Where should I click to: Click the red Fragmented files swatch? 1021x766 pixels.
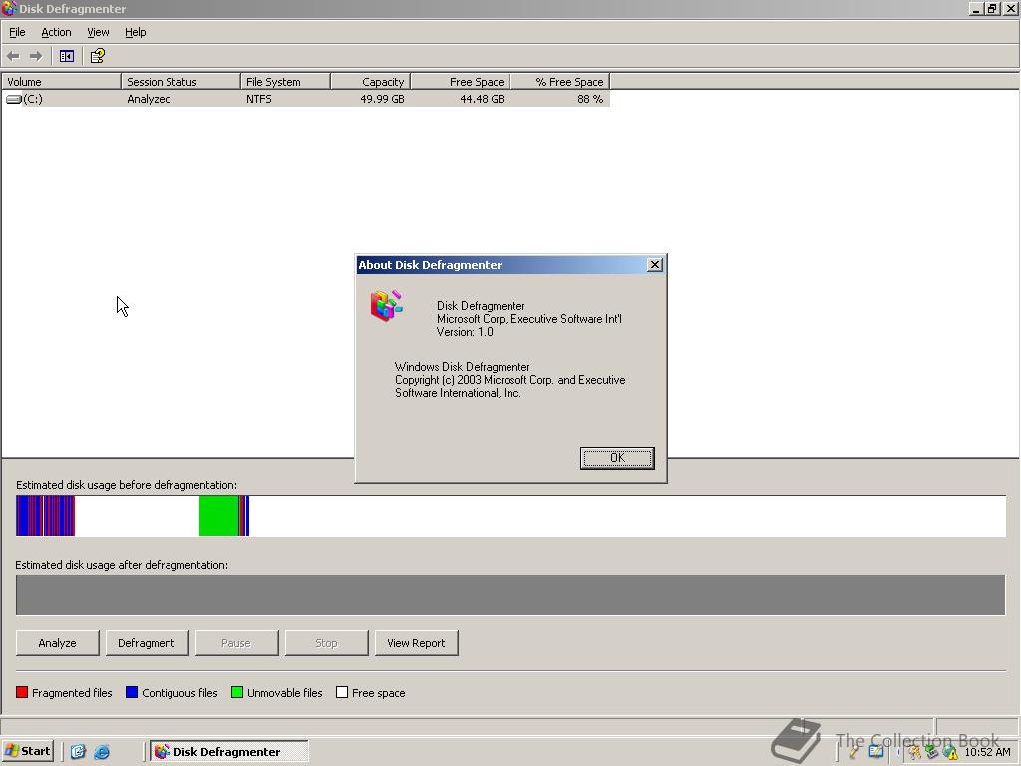pos(22,692)
